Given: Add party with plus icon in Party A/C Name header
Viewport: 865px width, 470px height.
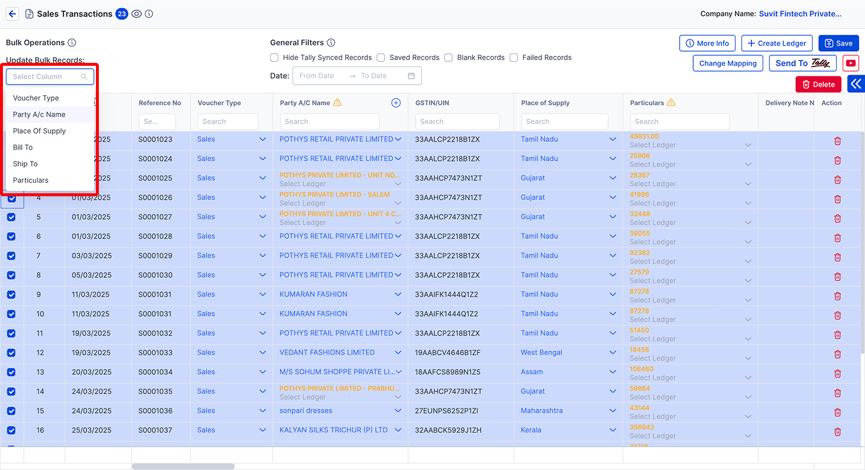Looking at the screenshot, I should (396, 103).
